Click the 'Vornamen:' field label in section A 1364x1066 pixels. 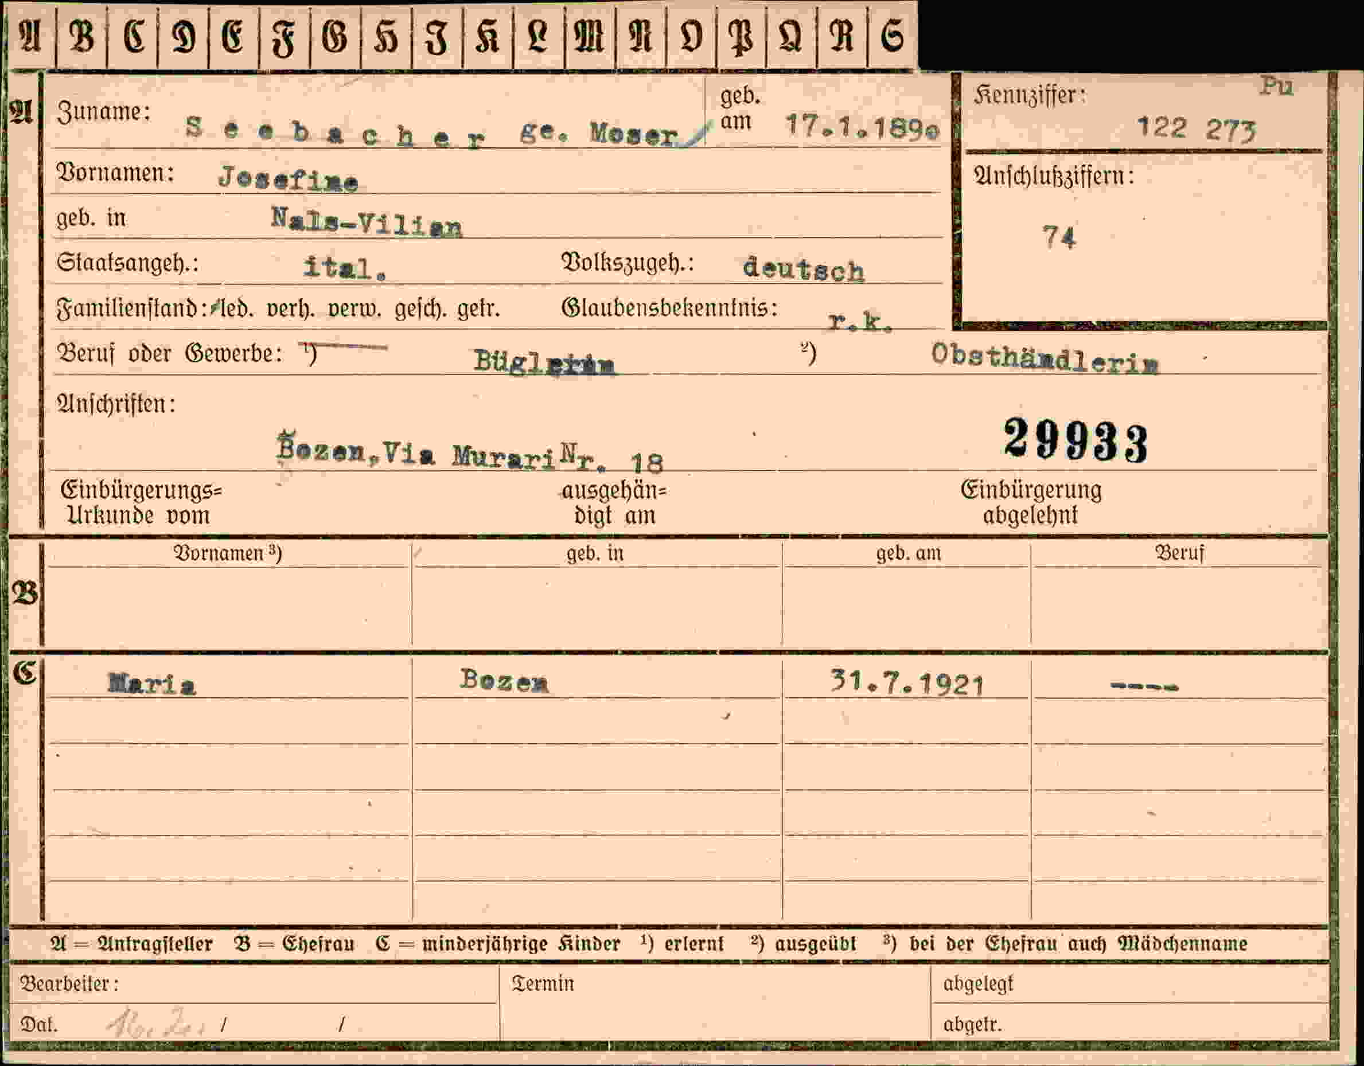115,173
